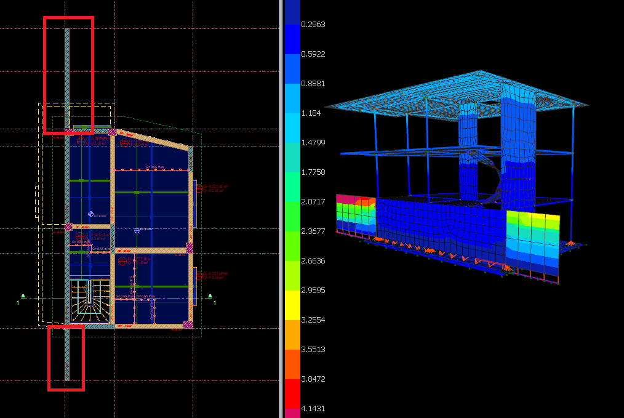
Task: Pick the teal band below 1.4799
Action: click(292, 157)
